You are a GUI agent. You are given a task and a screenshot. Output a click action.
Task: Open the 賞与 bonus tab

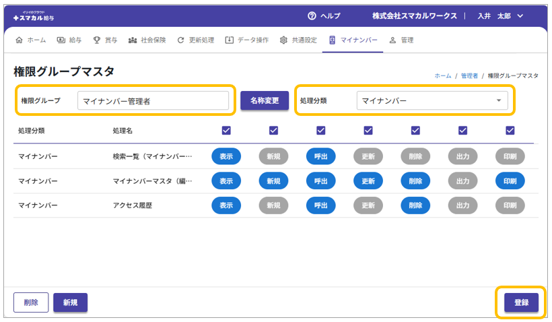coord(105,40)
